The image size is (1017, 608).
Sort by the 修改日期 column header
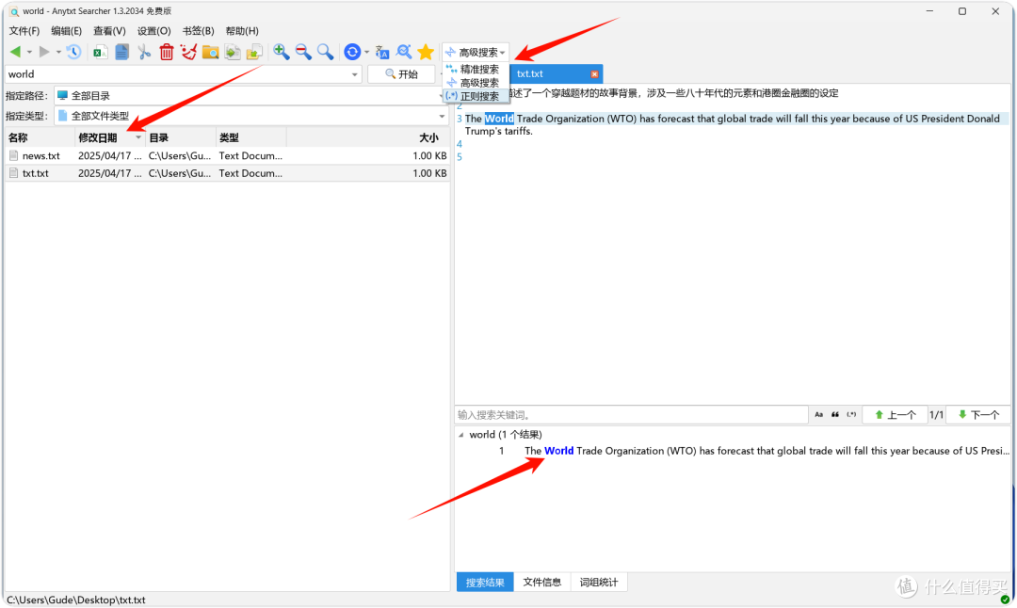110,137
